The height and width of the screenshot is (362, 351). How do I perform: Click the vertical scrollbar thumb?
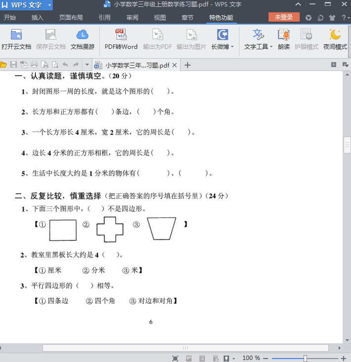coord(347,145)
